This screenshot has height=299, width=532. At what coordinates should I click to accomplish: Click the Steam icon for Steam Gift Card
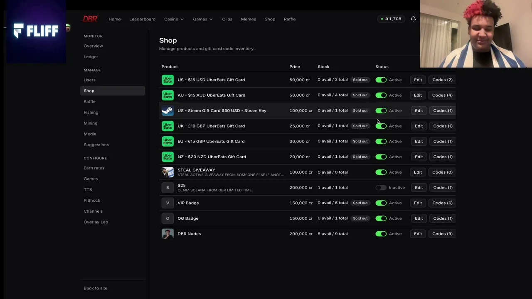pyautogui.click(x=167, y=110)
